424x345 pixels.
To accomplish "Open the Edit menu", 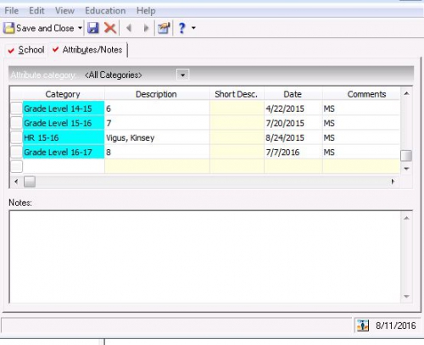I will coord(36,11).
